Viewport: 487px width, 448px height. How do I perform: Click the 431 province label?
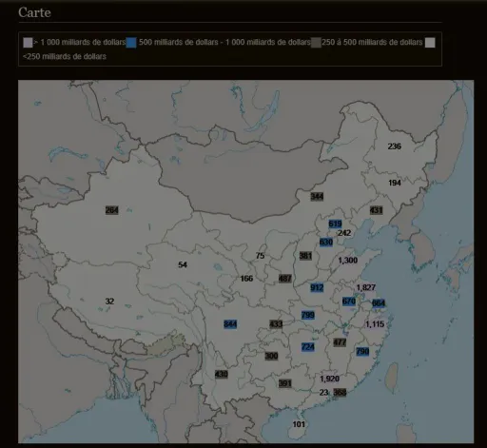[x=377, y=210]
